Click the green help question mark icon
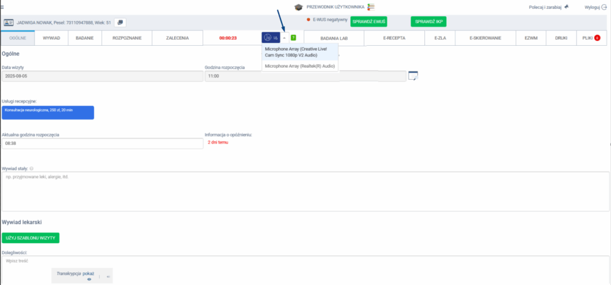 [x=293, y=37]
